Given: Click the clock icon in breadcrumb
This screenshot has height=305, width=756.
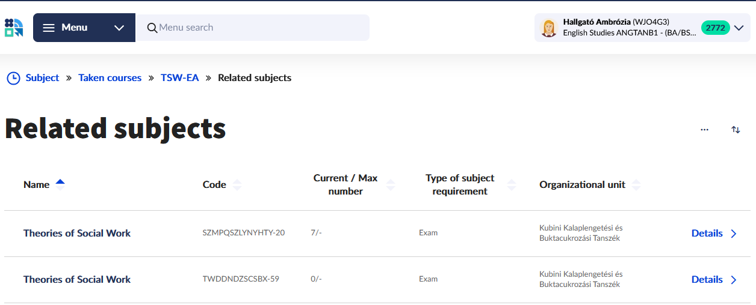Looking at the screenshot, I should tap(13, 78).
